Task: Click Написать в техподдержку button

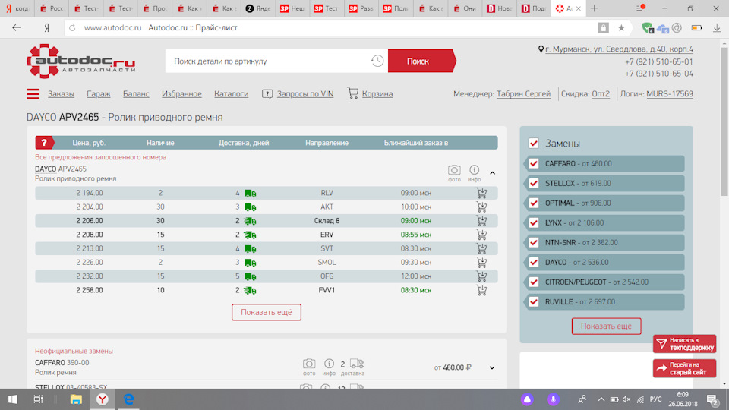Action: coord(684,344)
